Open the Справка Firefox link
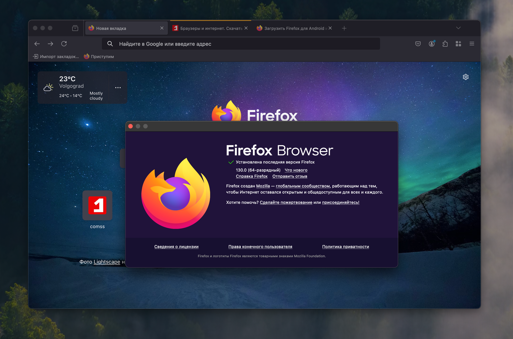513x339 pixels. [252, 176]
